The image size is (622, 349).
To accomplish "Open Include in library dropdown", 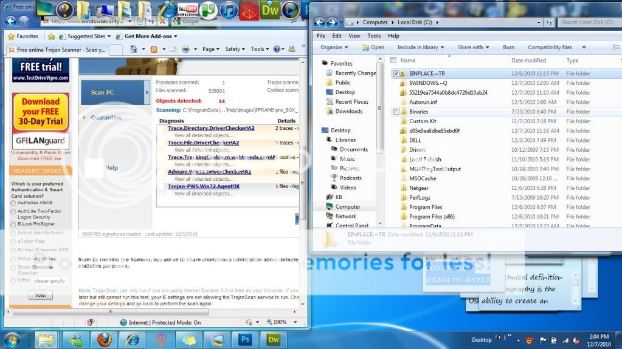I will point(421,47).
